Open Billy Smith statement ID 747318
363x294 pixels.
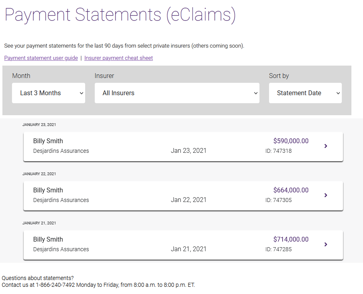183,147
